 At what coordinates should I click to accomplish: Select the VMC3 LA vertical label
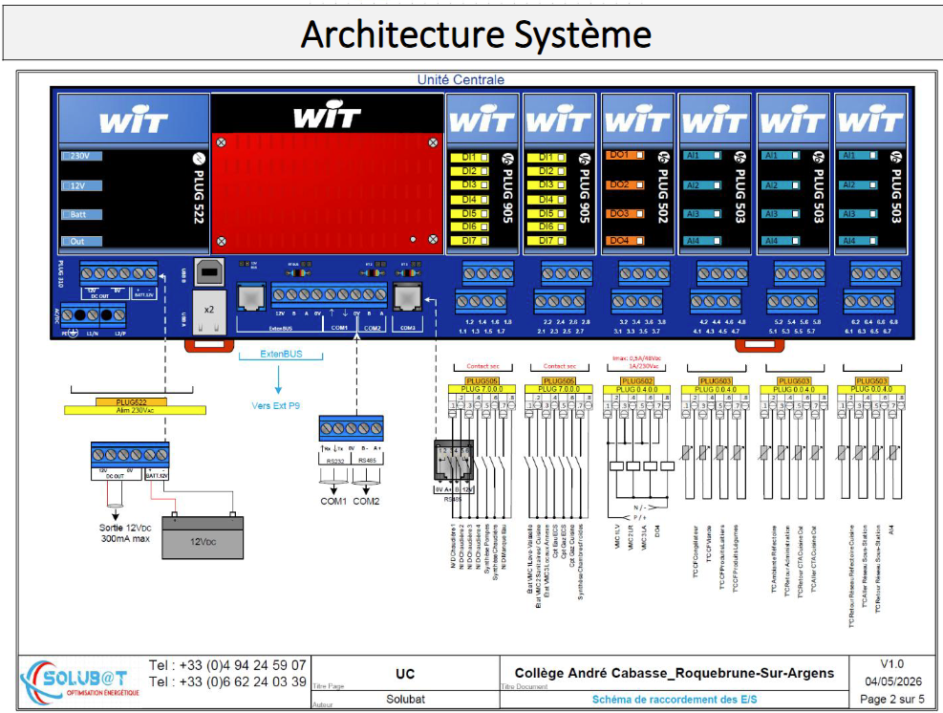(644, 537)
